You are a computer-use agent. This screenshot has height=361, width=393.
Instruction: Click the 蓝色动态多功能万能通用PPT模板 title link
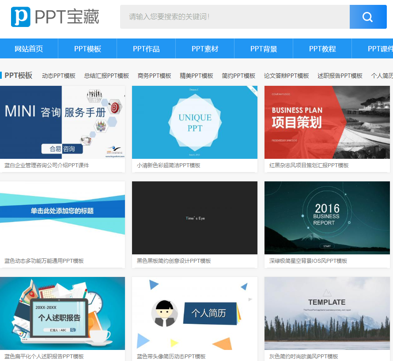click(44, 261)
